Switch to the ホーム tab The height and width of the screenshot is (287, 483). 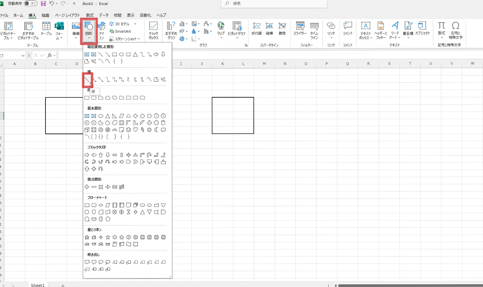[x=18, y=15]
